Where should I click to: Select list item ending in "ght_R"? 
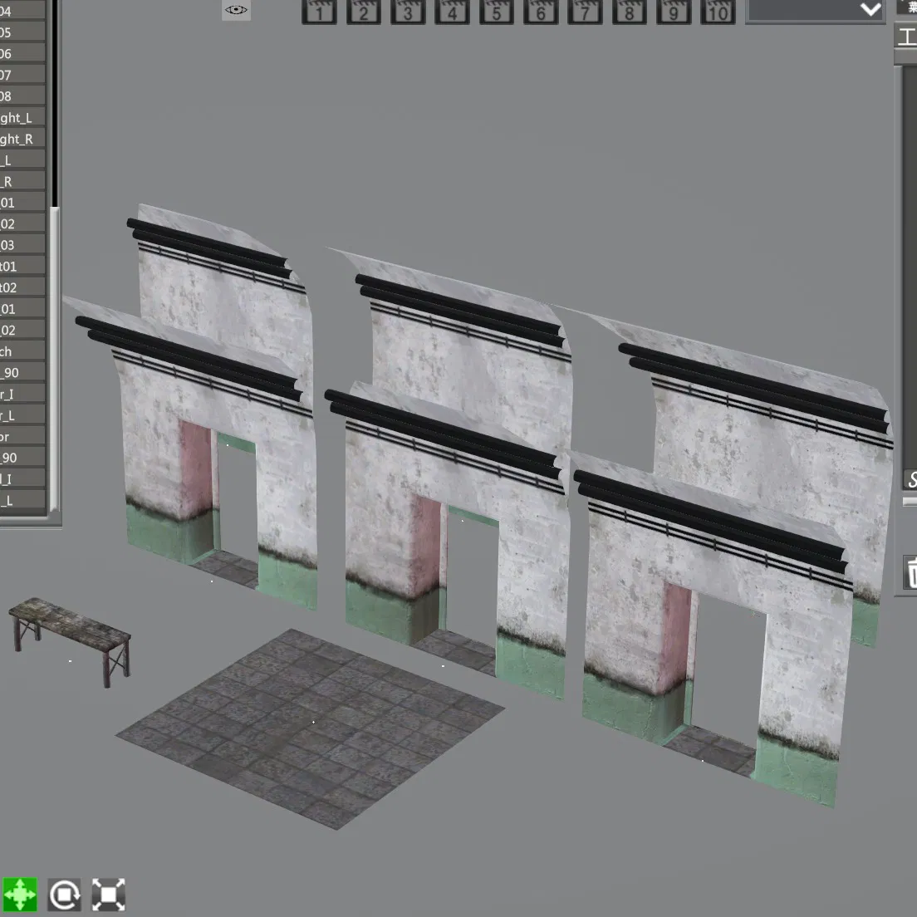tap(22, 139)
